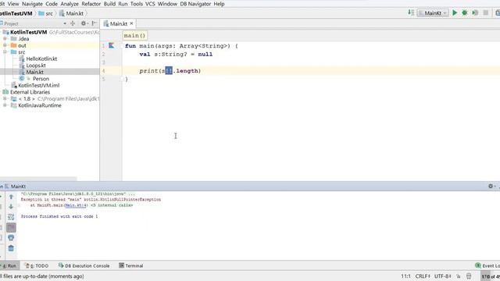The height and width of the screenshot is (281, 500).
Task: Click the MainKt run session tab
Action: point(16,187)
